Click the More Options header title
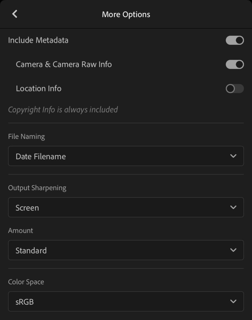Screen dimensions: 252x320 [126, 14]
